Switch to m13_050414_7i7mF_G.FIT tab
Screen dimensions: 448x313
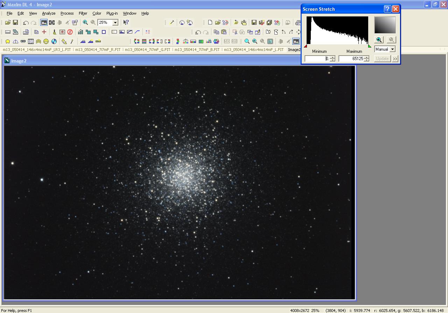pos(147,50)
